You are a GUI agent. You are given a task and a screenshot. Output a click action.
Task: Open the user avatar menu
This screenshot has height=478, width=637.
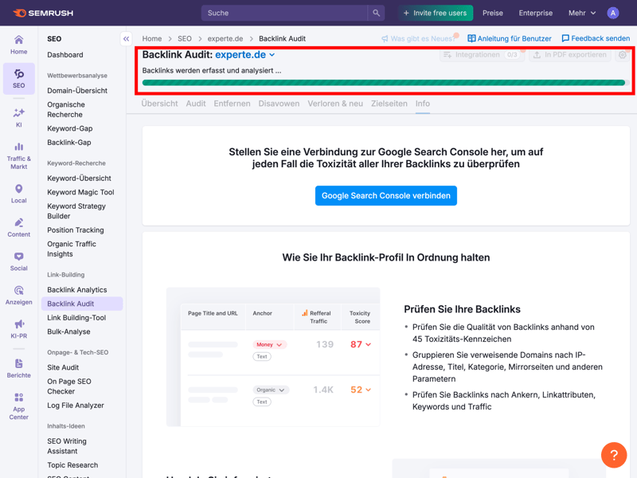point(612,13)
